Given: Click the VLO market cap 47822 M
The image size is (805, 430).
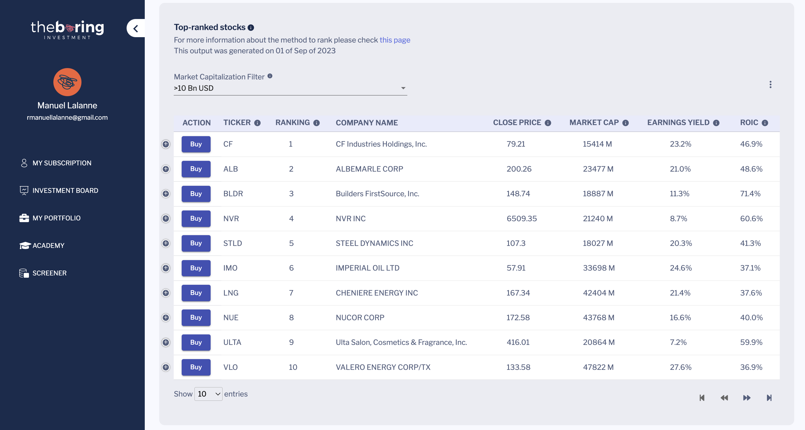Looking at the screenshot, I should (598, 367).
